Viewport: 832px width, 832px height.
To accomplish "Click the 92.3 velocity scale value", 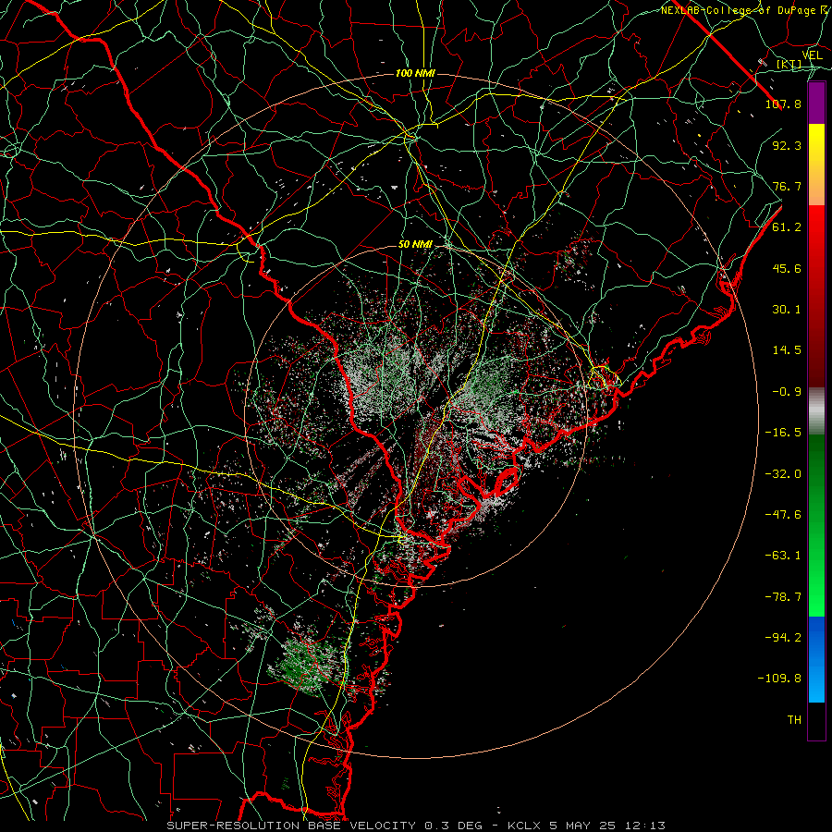I will coord(787,145).
